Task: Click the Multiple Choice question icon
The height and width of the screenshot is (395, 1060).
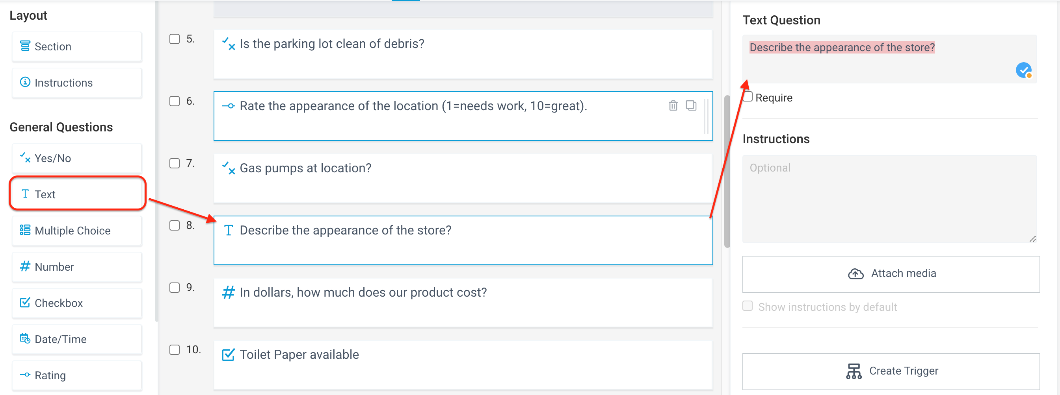Action: click(25, 231)
